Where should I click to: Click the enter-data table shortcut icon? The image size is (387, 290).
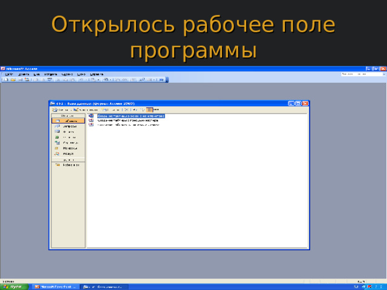click(91, 124)
